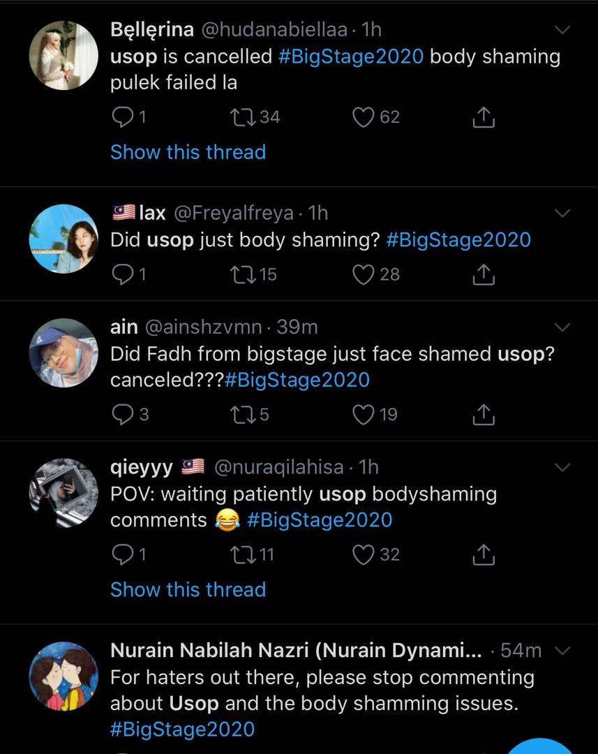Image resolution: width=598 pixels, height=754 pixels.
Task: Like ain's tweet with 19 likes
Action: 364,415
